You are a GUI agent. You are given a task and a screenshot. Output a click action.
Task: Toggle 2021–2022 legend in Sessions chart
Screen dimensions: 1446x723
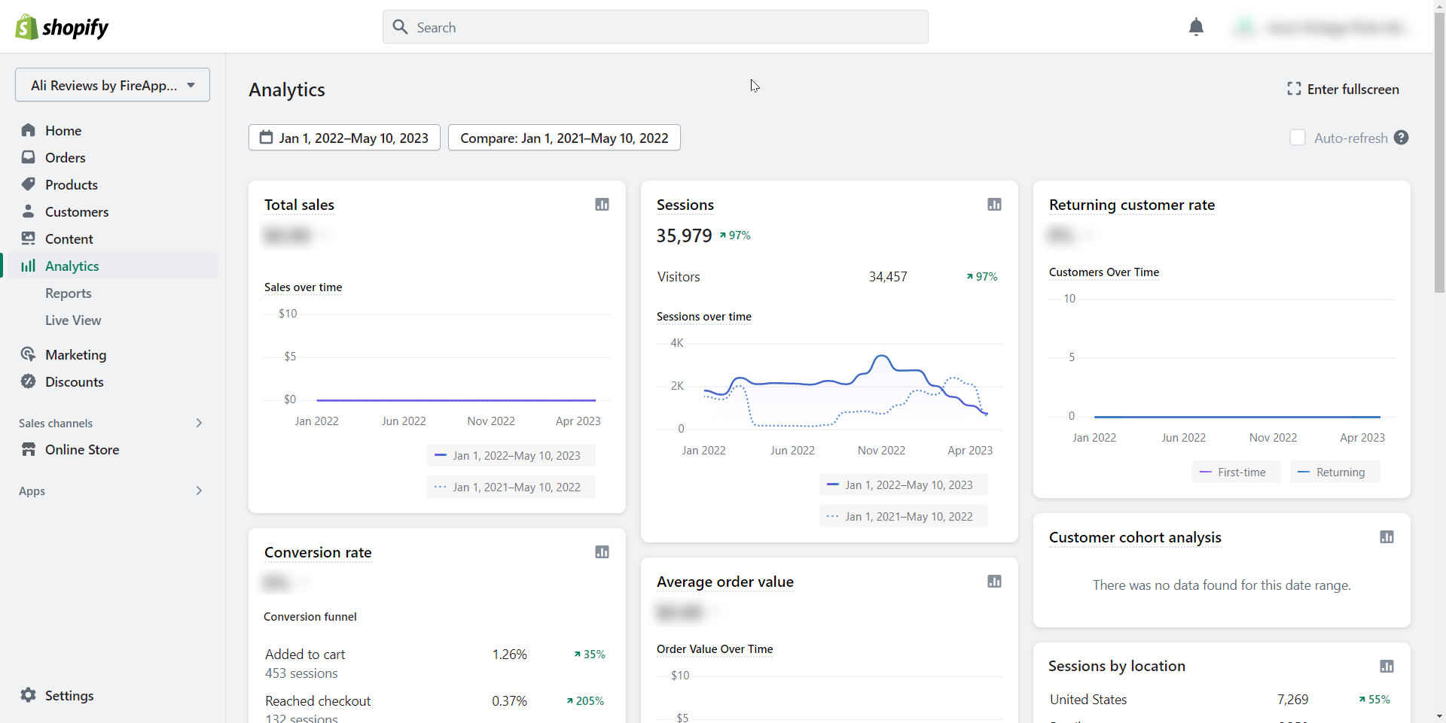pos(903,516)
